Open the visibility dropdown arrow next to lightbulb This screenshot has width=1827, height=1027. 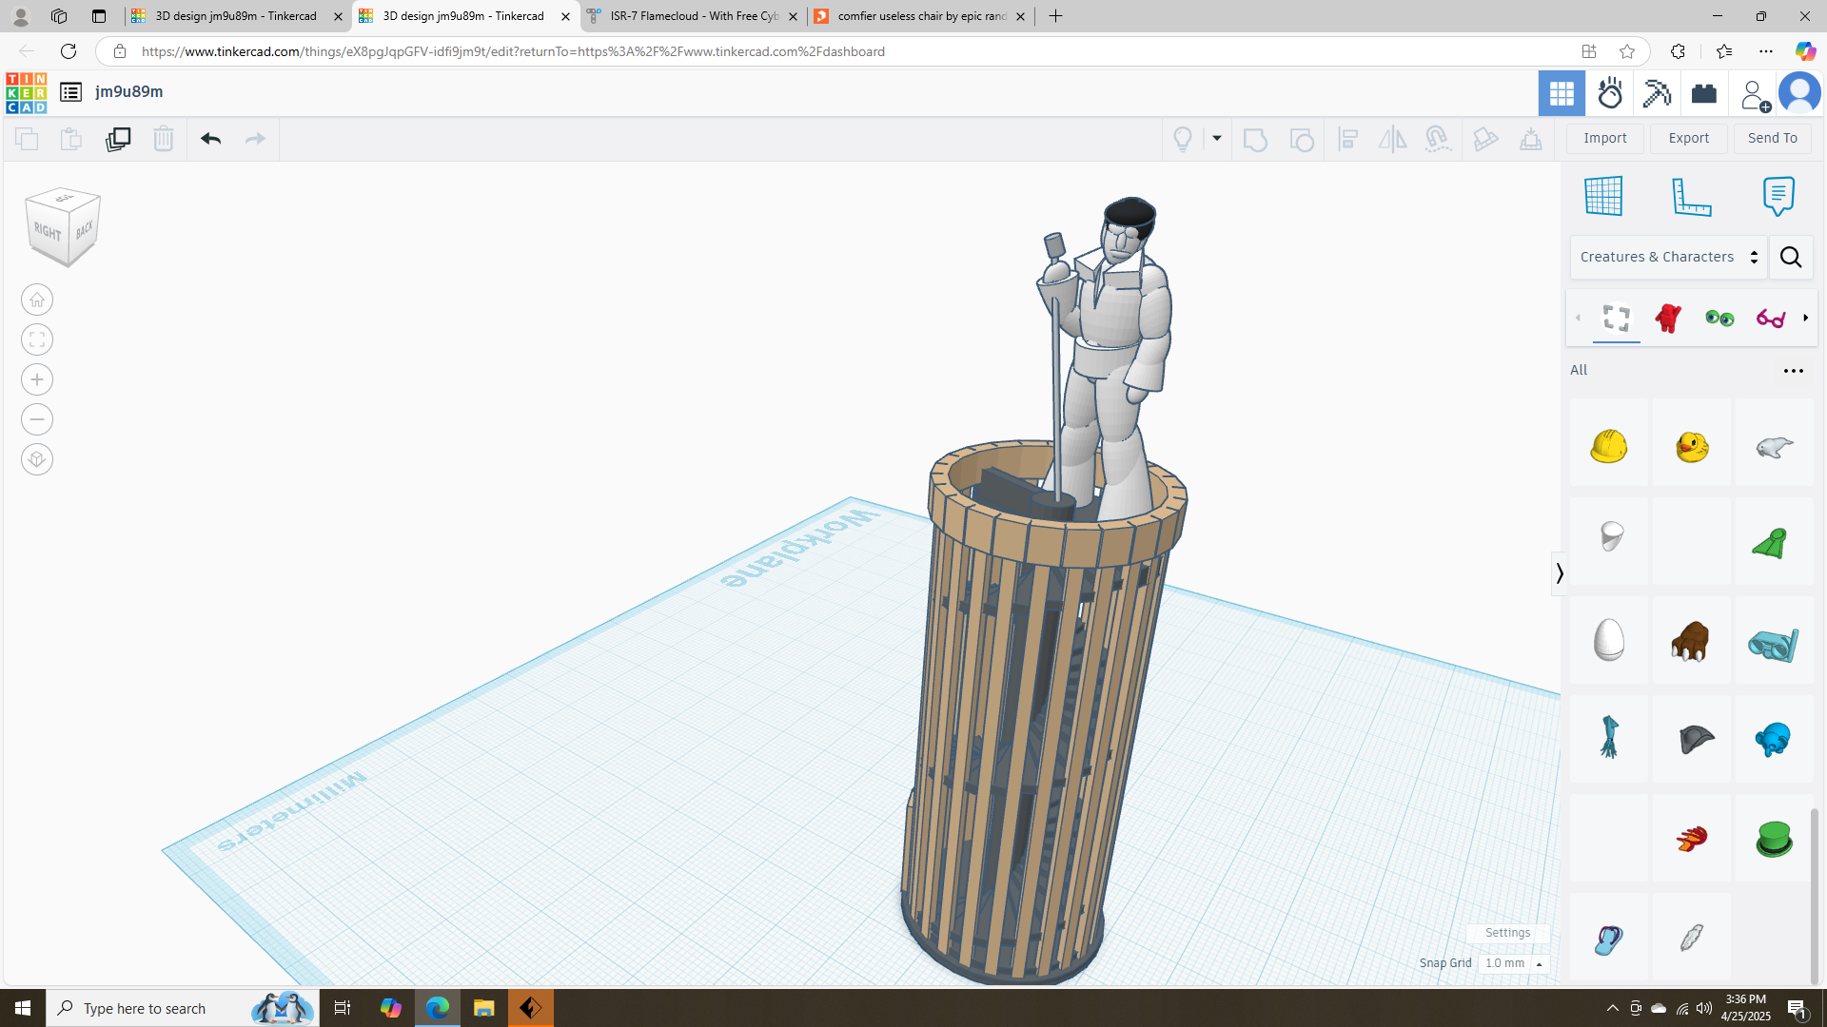(1217, 139)
